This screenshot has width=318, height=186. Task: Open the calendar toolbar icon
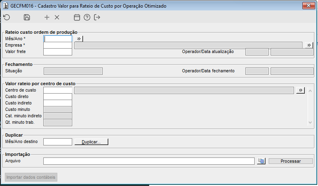click(x=77, y=17)
